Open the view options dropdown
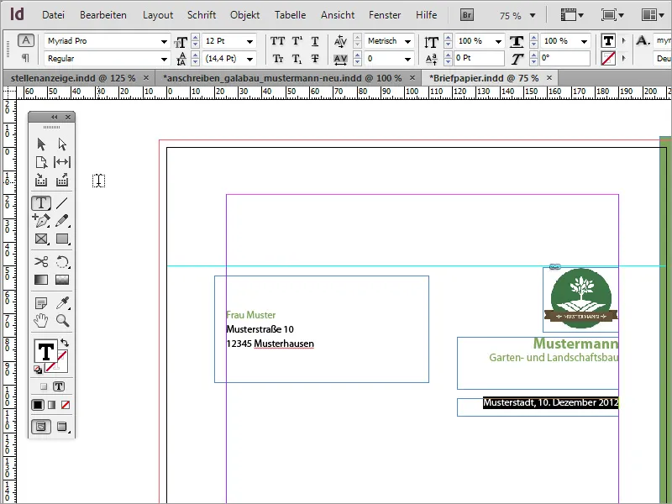The width and height of the screenshot is (672, 504). pos(572,15)
